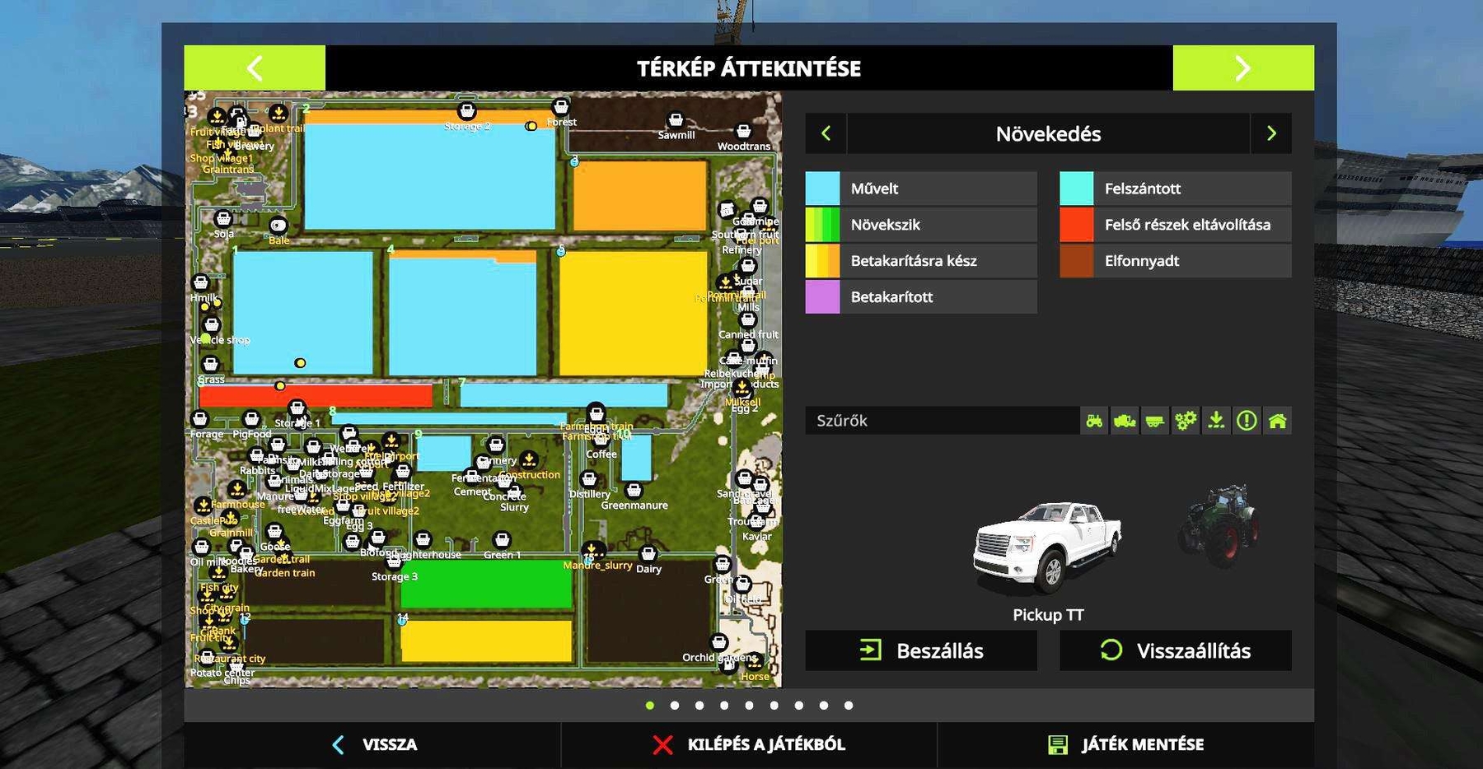
Task: Toggle the tractor vehicles filter
Action: 1094,421
